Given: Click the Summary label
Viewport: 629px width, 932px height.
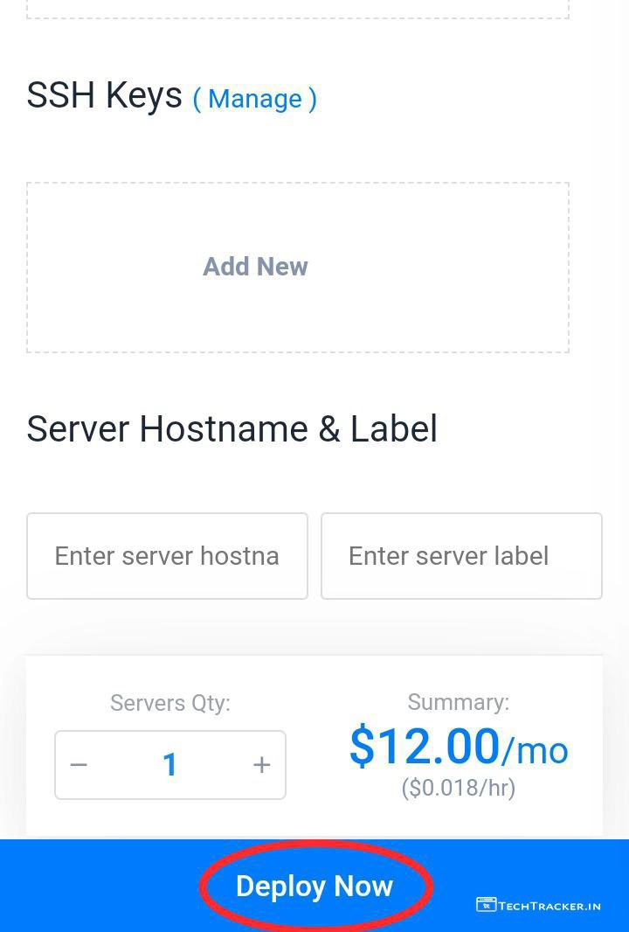Looking at the screenshot, I should 458,701.
